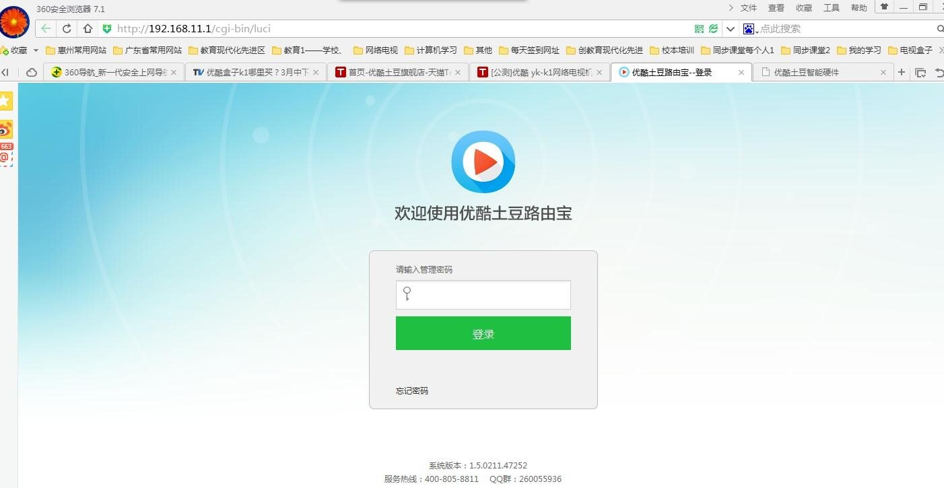
Task: Show more bookmarks with the overflow chevron
Action: (941, 50)
